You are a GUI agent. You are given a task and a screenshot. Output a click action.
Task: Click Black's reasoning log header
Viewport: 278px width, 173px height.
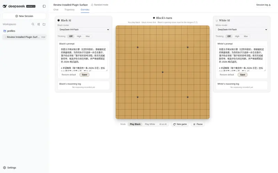tap(70, 84)
